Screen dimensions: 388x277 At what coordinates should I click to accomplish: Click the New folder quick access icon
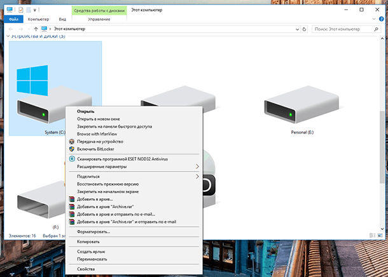[29, 10]
